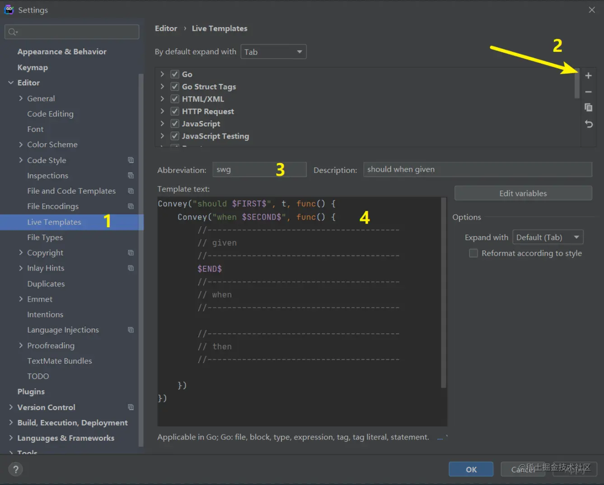Click the Editor breadcrumb link
The width and height of the screenshot is (604, 485).
point(166,28)
